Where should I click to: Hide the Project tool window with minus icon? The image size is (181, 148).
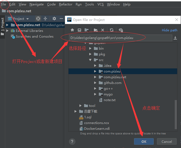pos(61,19)
